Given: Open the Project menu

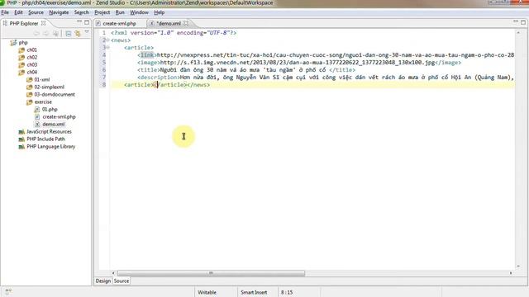Looking at the screenshot, I should pos(102,12).
